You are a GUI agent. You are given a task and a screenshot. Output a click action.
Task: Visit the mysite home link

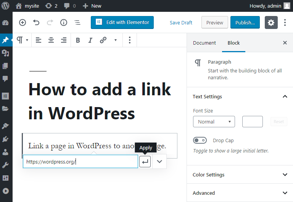pos(27,6)
